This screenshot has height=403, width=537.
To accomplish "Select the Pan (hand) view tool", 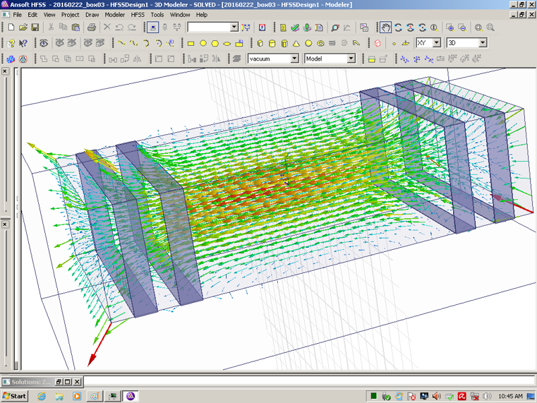I will (386, 28).
